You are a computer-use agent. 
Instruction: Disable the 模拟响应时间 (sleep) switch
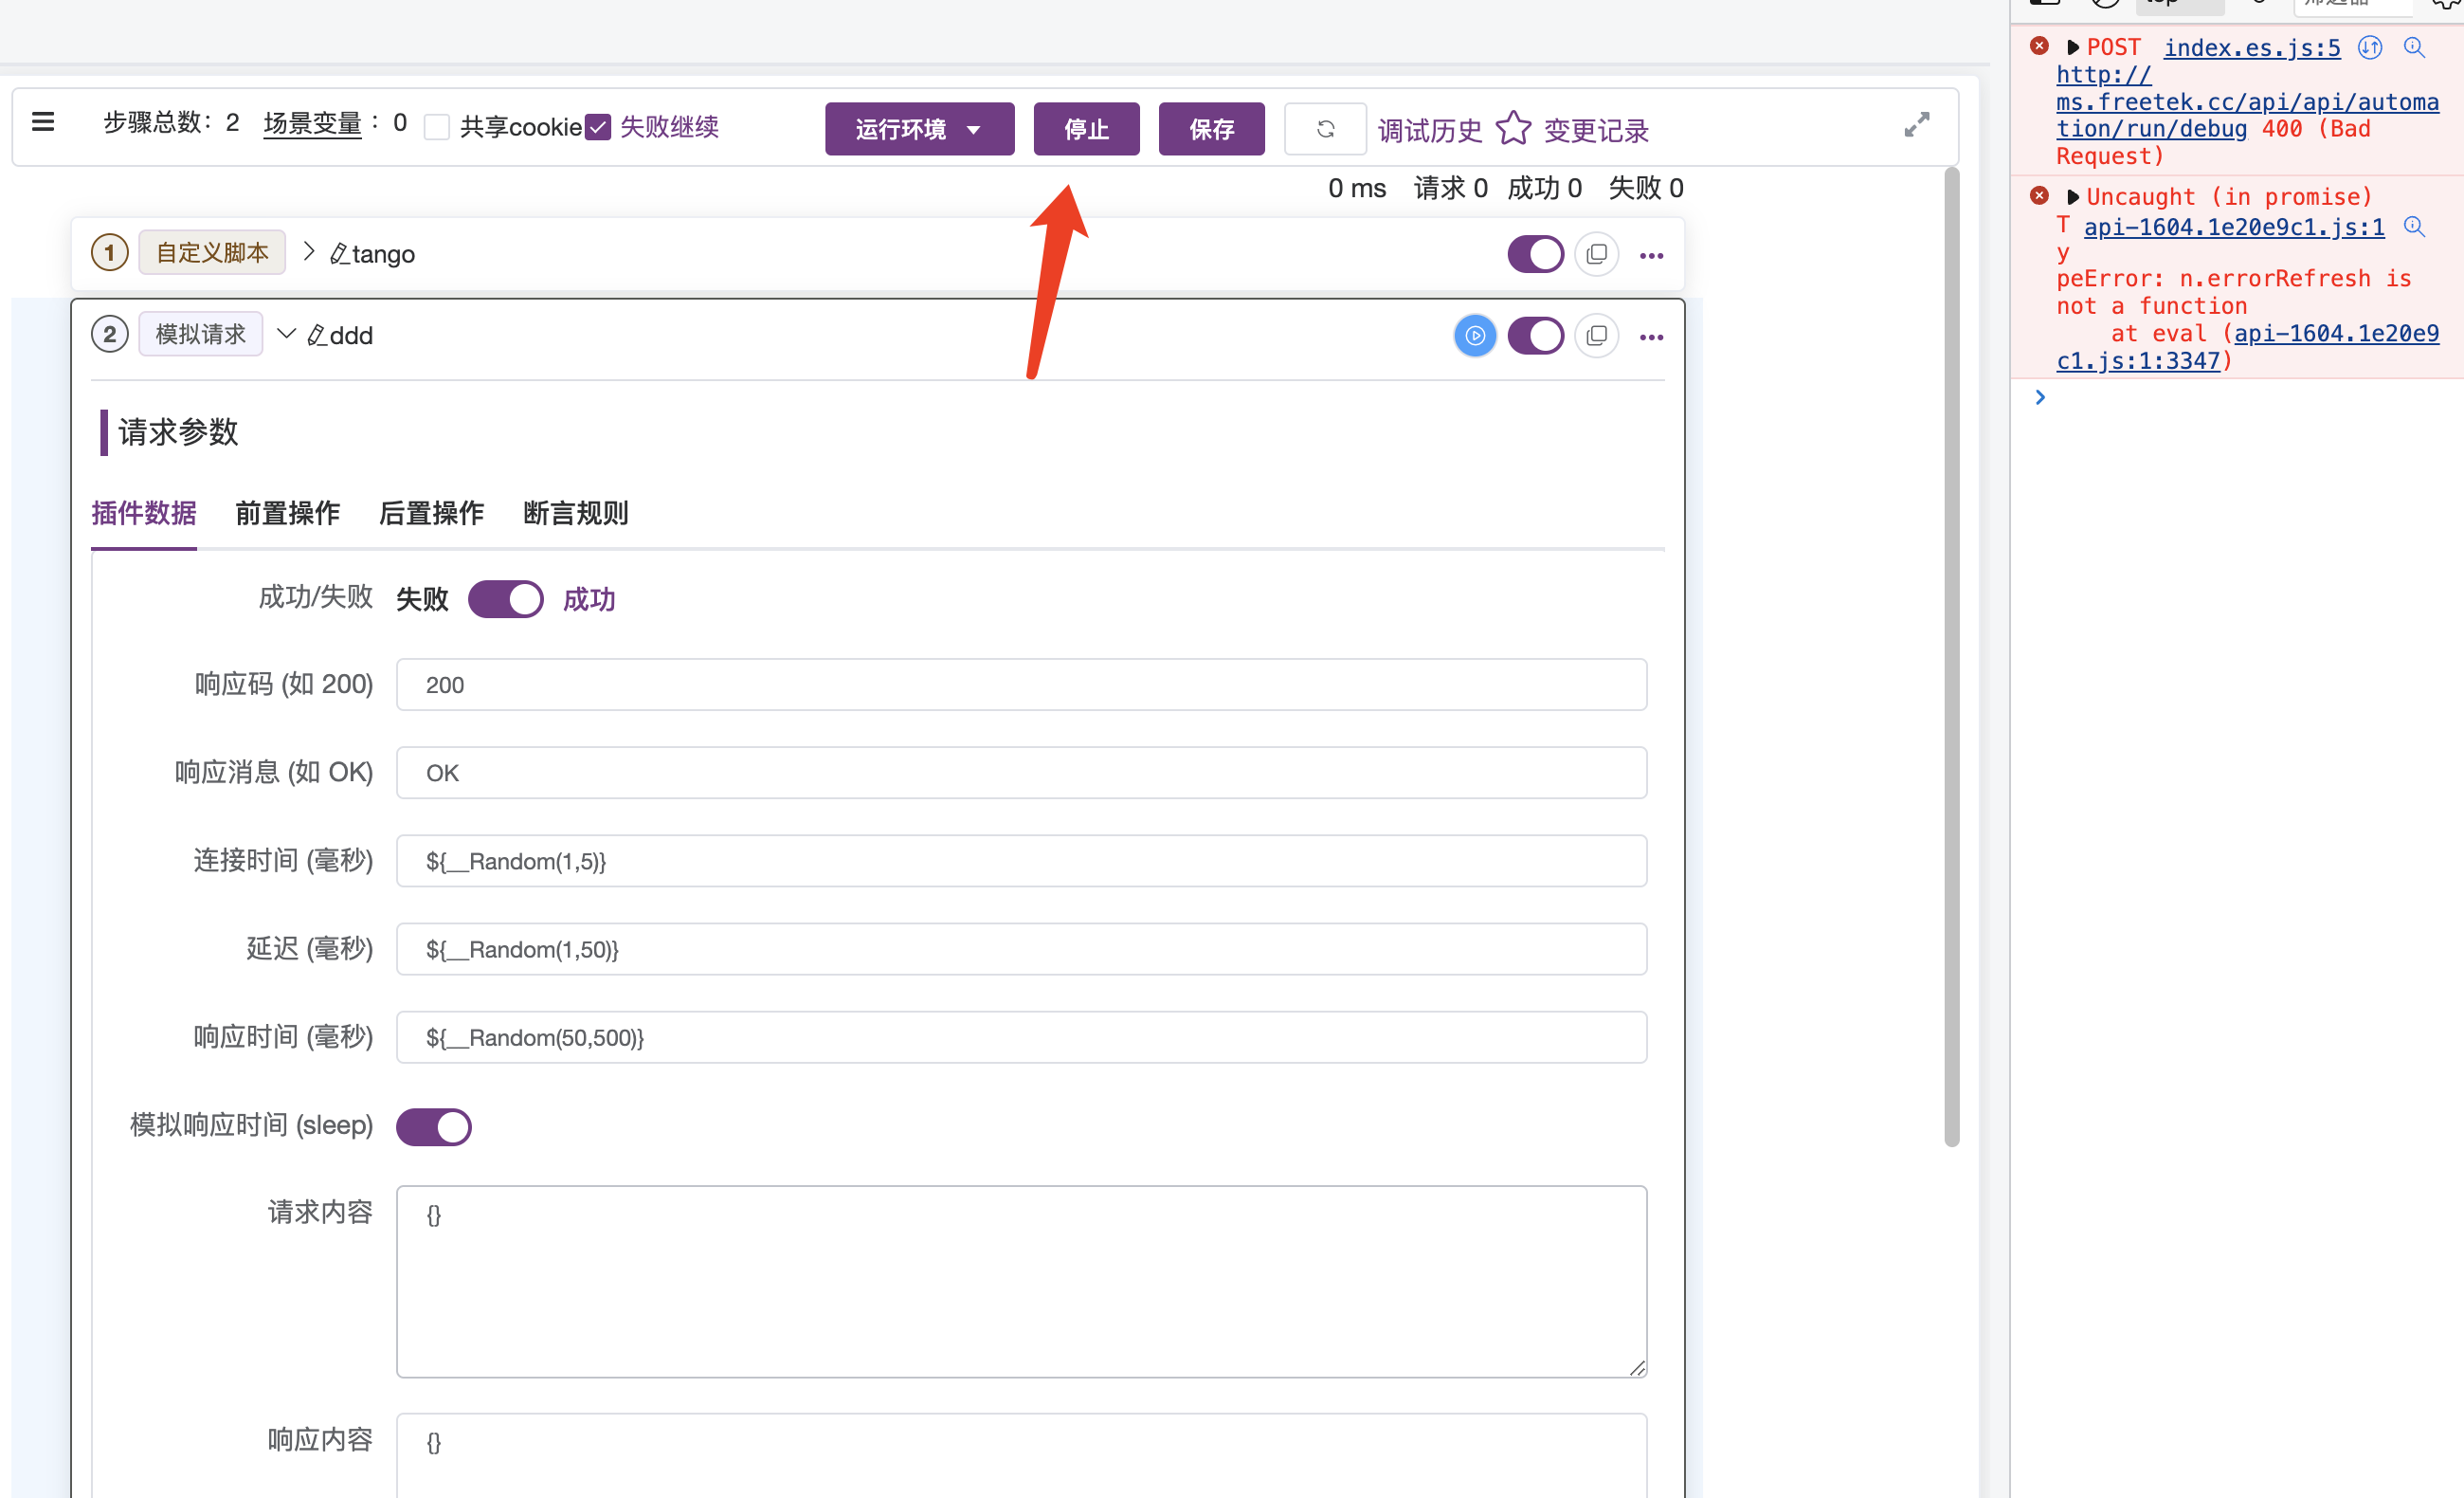tap(434, 1126)
